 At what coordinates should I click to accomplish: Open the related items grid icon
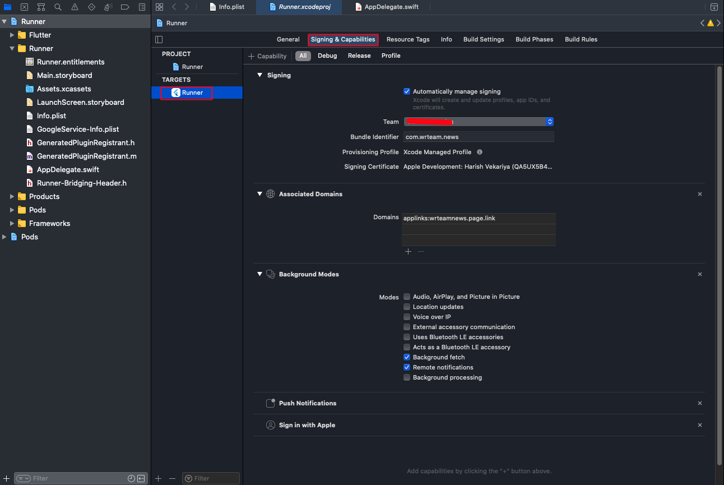(x=160, y=7)
